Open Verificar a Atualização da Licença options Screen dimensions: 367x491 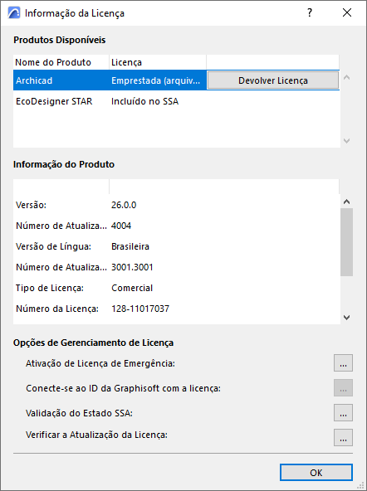pos(343,437)
